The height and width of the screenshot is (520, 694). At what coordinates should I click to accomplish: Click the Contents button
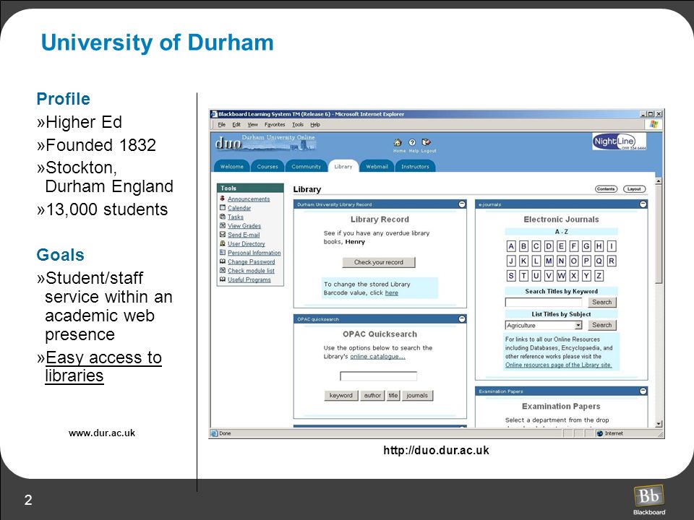[606, 188]
